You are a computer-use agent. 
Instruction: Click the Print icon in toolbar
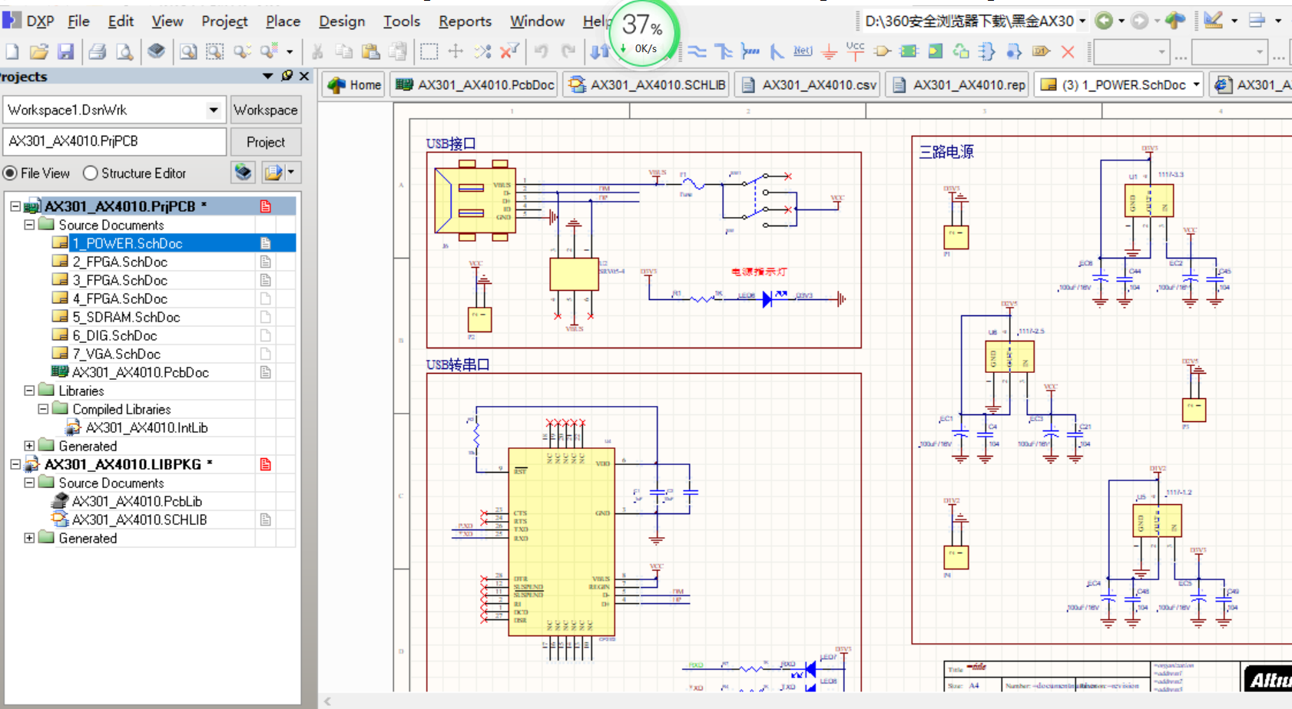97,51
